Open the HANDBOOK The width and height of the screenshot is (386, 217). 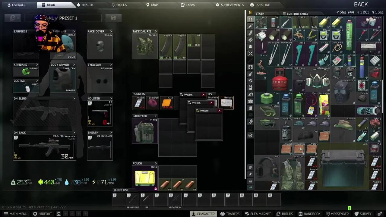point(309,214)
